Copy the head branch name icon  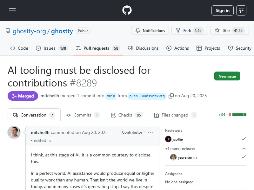pos(171,96)
